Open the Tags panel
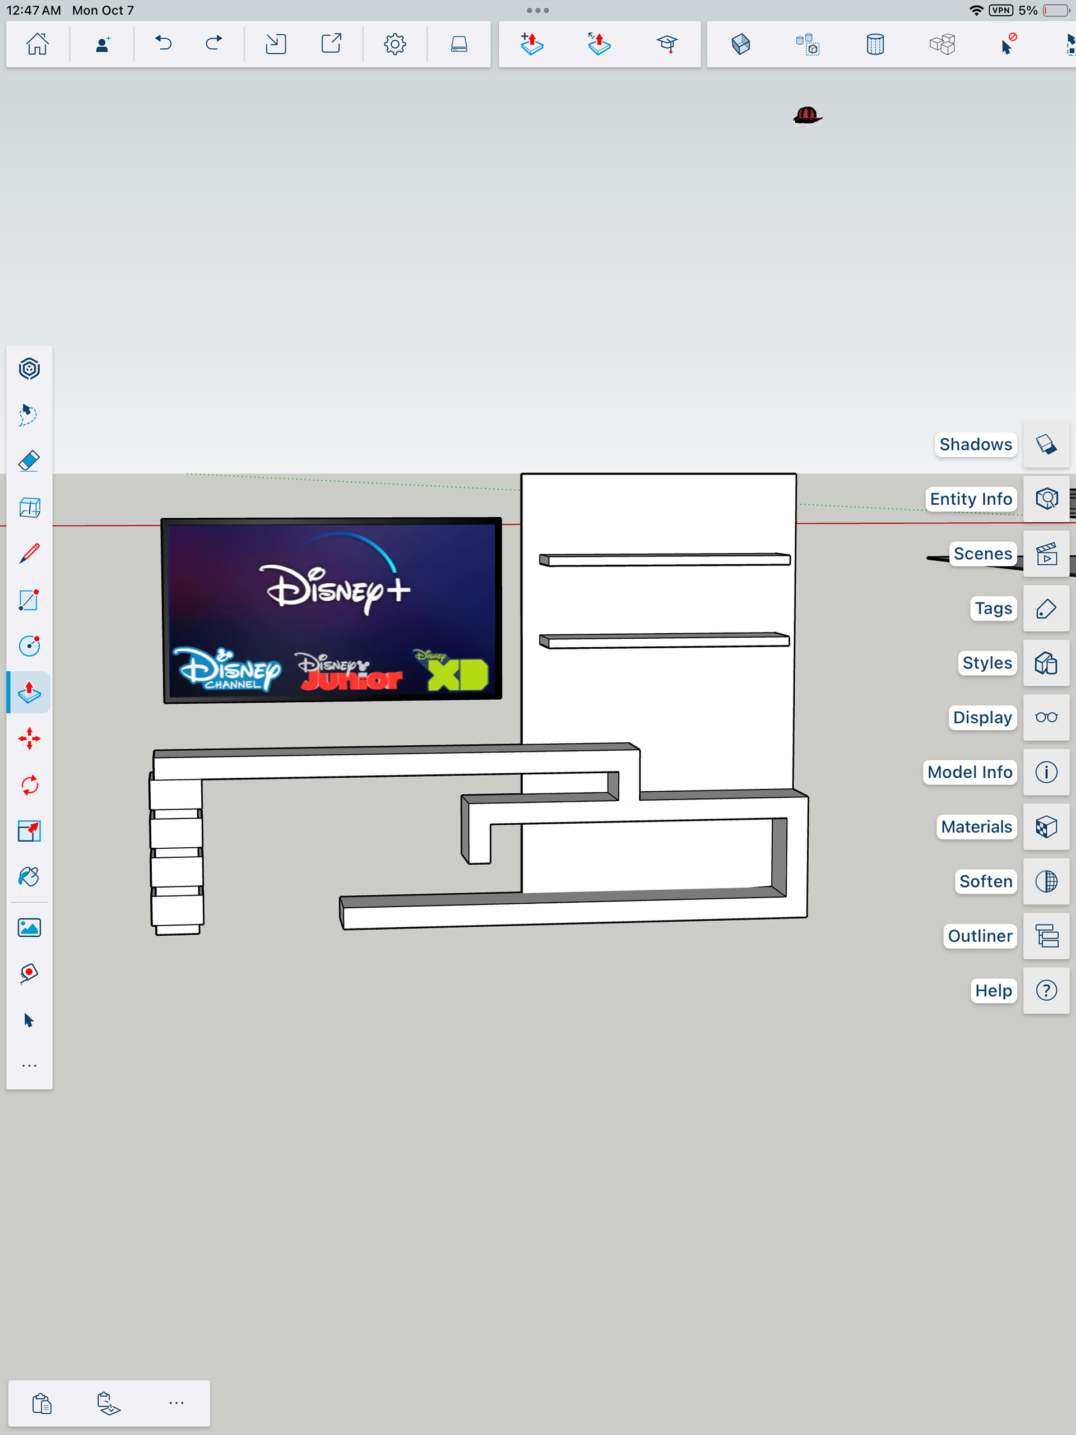The height and width of the screenshot is (1435, 1076). pyautogui.click(x=1046, y=609)
